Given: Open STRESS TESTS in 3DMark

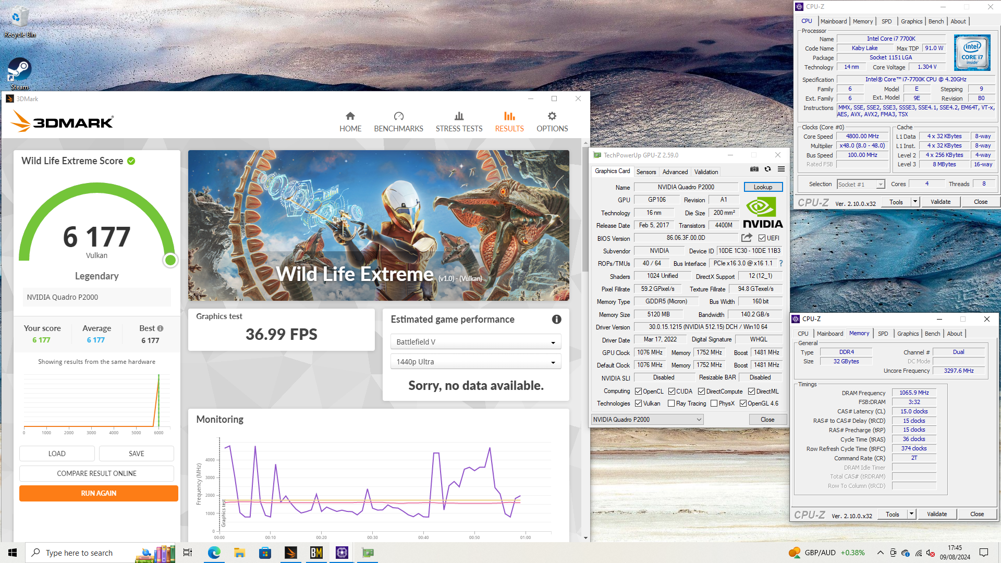Looking at the screenshot, I should click(x=459, y=122).
